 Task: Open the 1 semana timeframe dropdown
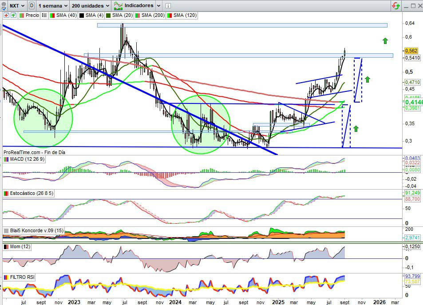(x=53, y=6)
